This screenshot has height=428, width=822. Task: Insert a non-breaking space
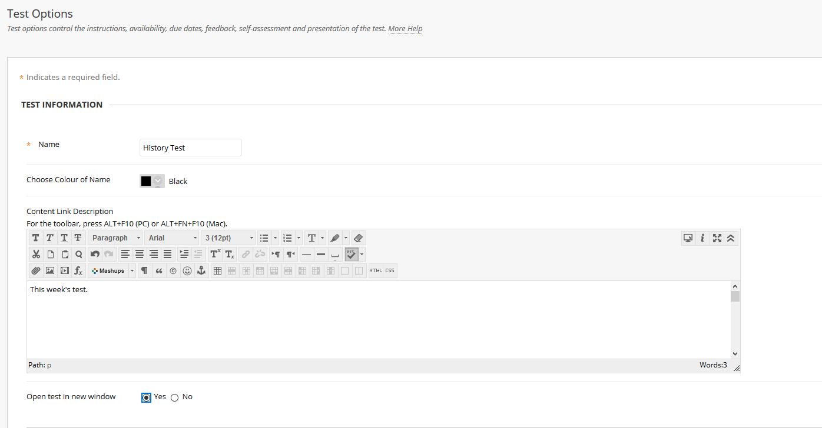(334, 255)
